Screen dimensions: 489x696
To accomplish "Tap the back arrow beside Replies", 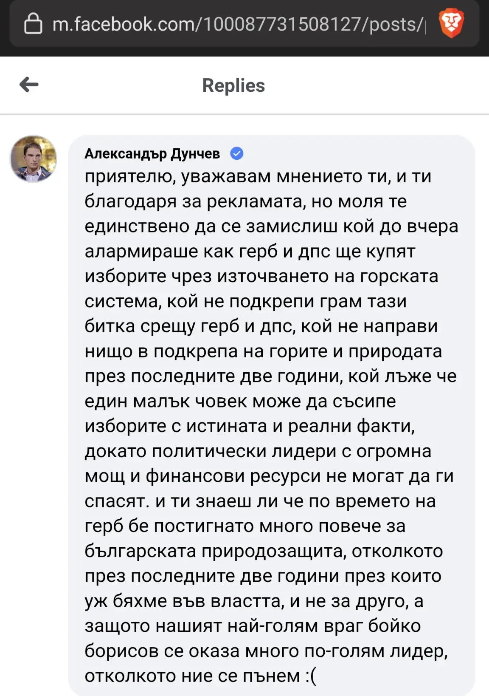I will click(29, 85).
